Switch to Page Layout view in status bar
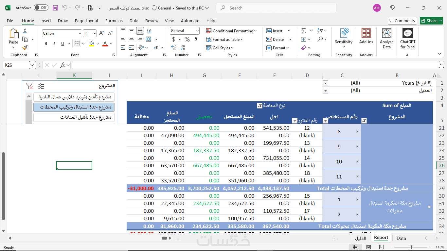Viewport: 447px width, 251px height. point(368,247)
